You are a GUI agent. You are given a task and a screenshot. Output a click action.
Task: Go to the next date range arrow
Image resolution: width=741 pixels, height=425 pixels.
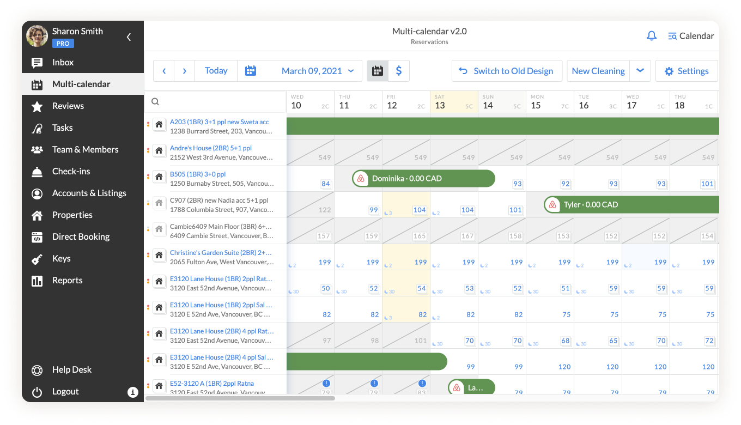click(x=185, y=71)
